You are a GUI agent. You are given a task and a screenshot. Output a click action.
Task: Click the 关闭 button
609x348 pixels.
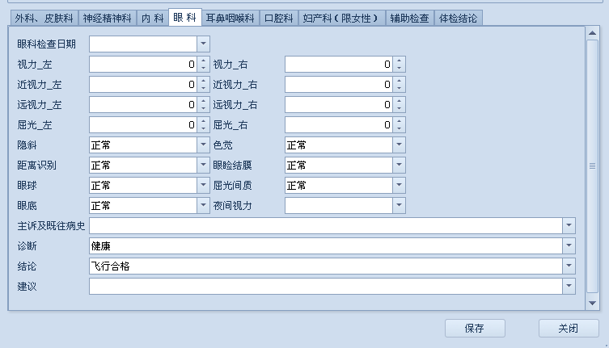point(569,328)
